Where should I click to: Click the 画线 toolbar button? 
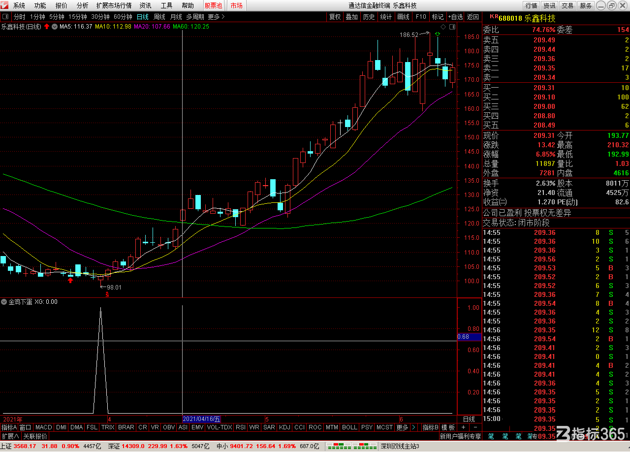pyautogui.click(x=403, y=17)
